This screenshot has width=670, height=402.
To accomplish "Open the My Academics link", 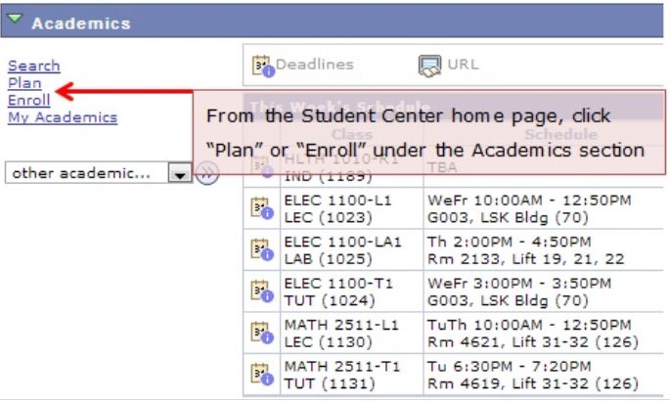I will (x=63, y=117).
